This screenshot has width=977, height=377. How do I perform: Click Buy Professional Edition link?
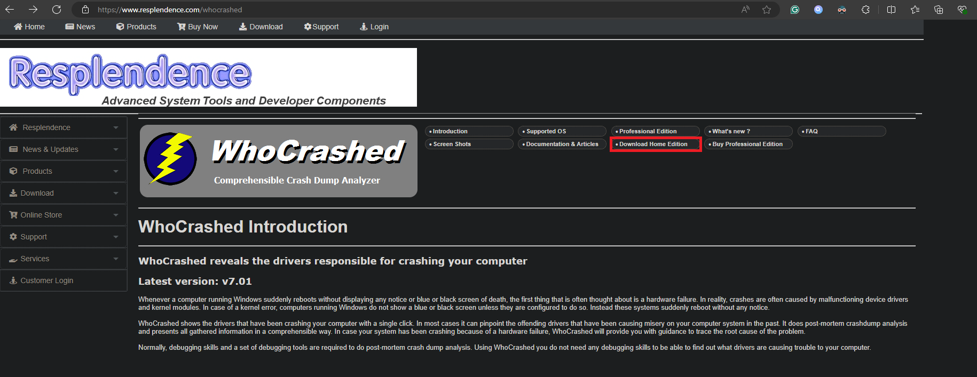click(748, 144)
